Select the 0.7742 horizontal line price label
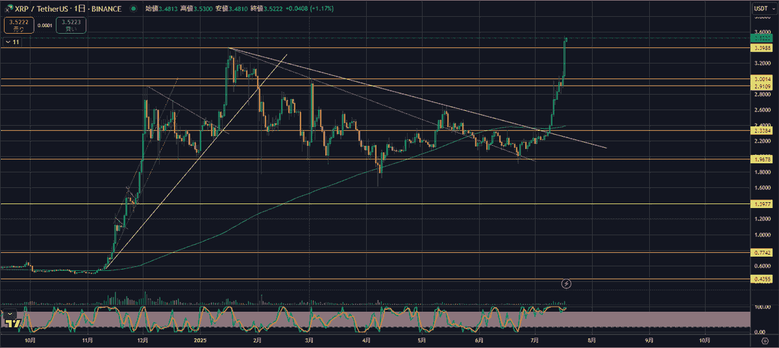Screen dimensions: 779x348 pyautogui.click(x=760, y=253)
